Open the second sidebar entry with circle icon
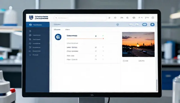This screenshot has width=180, height=103. pos(35,35)
